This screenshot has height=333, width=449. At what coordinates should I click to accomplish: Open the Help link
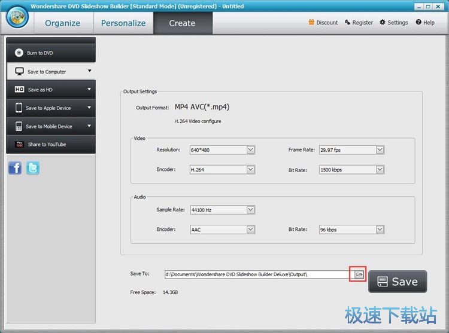(425, 22)
